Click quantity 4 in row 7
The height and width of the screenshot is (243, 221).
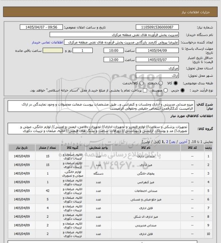(48, 208)
